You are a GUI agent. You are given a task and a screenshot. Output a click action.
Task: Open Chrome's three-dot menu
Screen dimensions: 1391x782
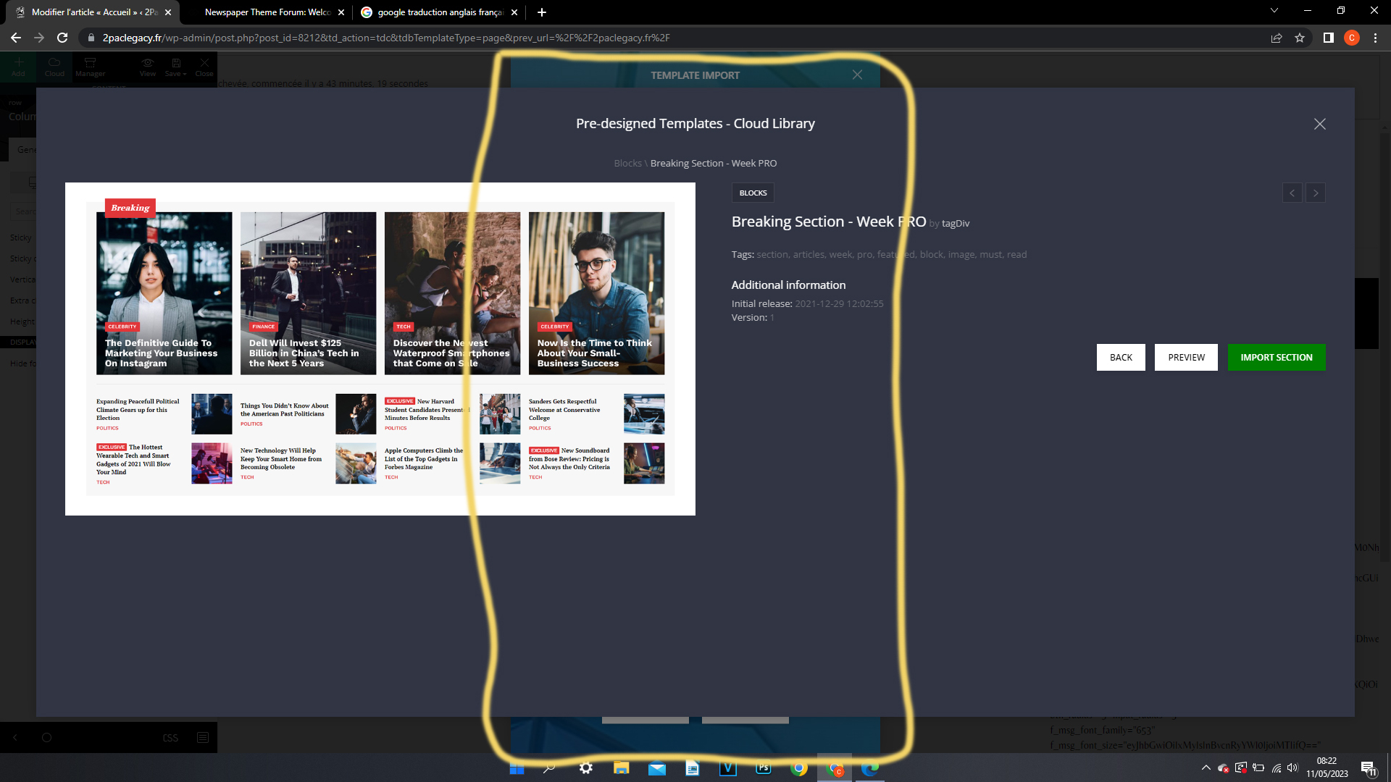tap(1375, 38)
